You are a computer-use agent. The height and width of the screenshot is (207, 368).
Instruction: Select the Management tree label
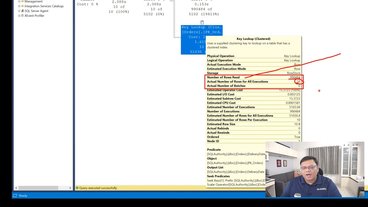click(33, 1)
